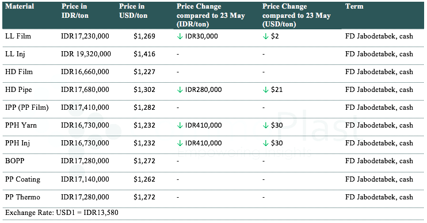Click the down arrow next to IDR280,000

pyautogui.click(x=180, y=90)
